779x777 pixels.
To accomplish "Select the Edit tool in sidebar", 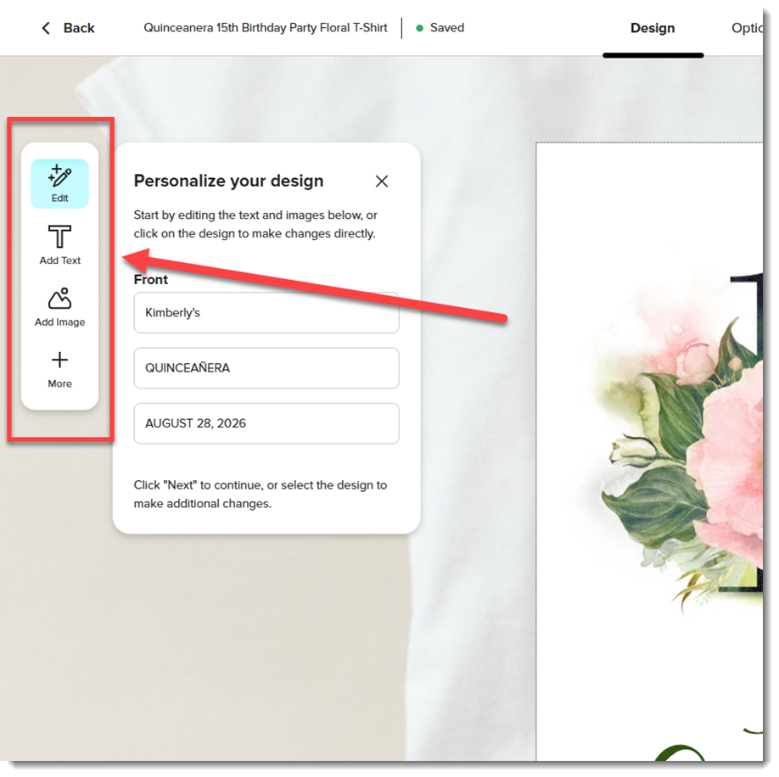I will (x=59, y=184).
